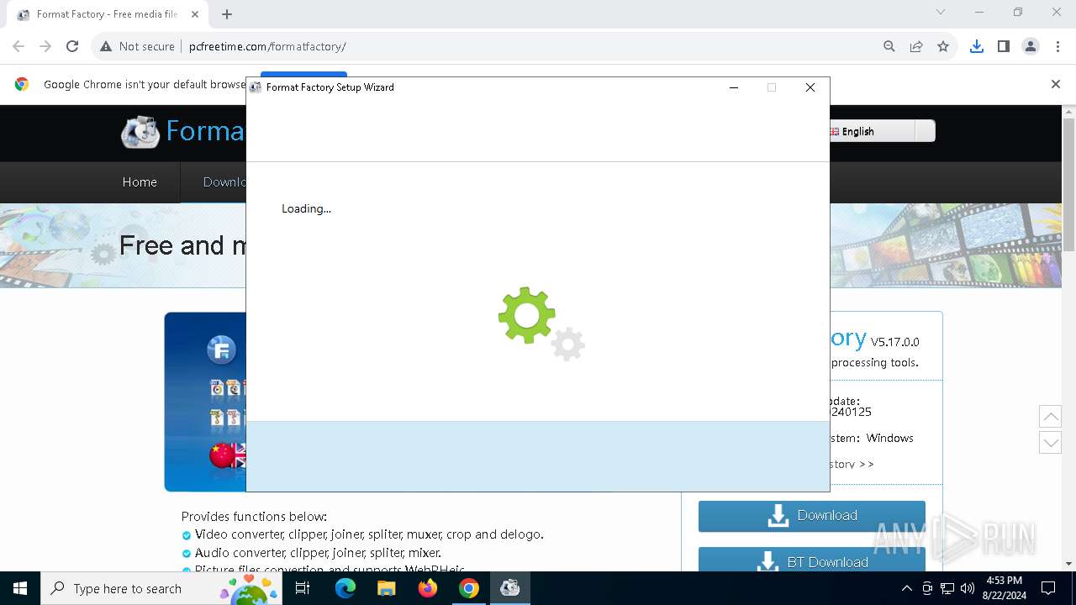Expand the language selector arrow
The image size is (1076, 605).
tap(925, 131)
